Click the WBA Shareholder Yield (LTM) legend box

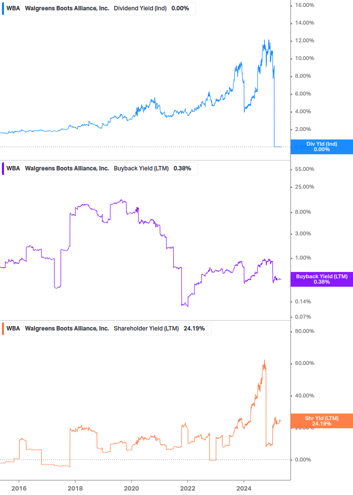pos(107,329)
